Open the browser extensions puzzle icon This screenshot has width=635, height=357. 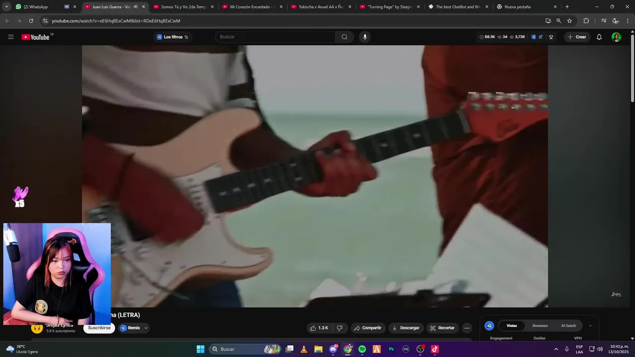(x=586, y=21)
